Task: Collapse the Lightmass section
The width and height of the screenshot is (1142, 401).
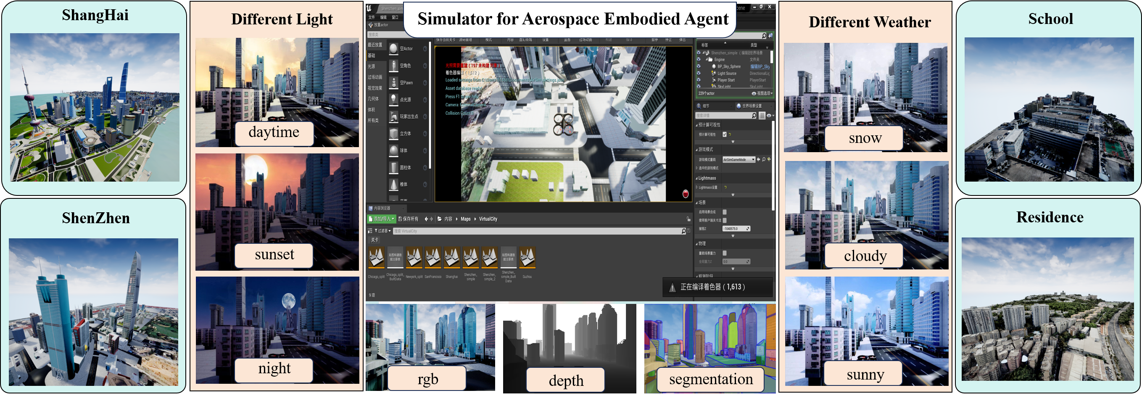Action: [697, 178]
